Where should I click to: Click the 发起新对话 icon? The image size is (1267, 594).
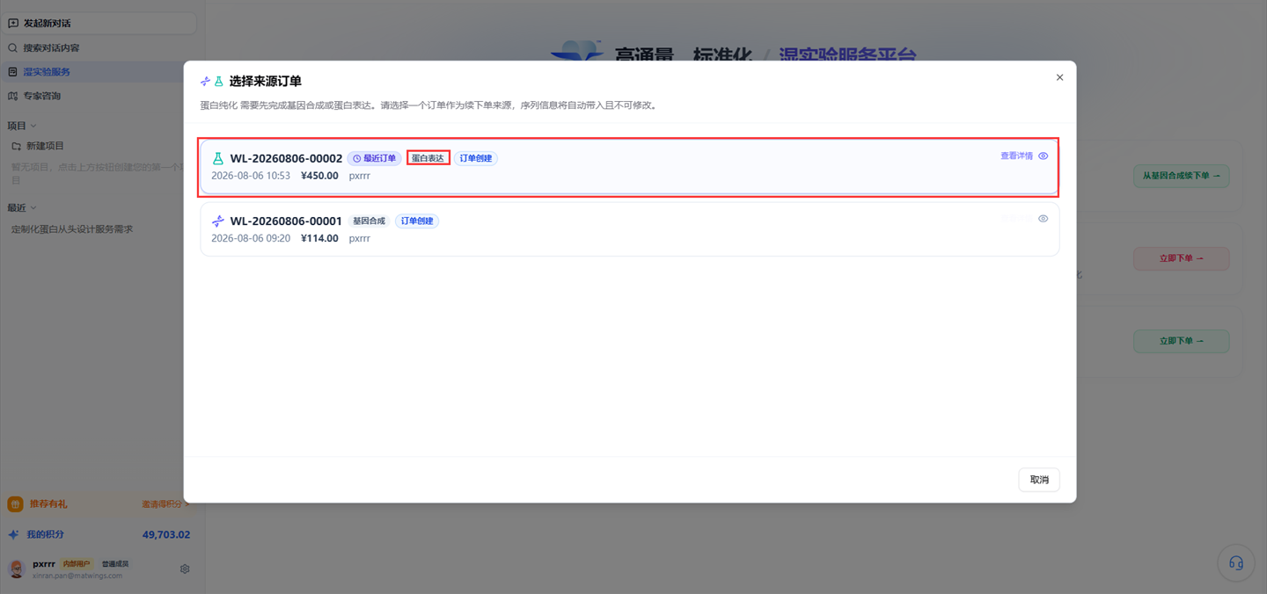tap(13, 23)
